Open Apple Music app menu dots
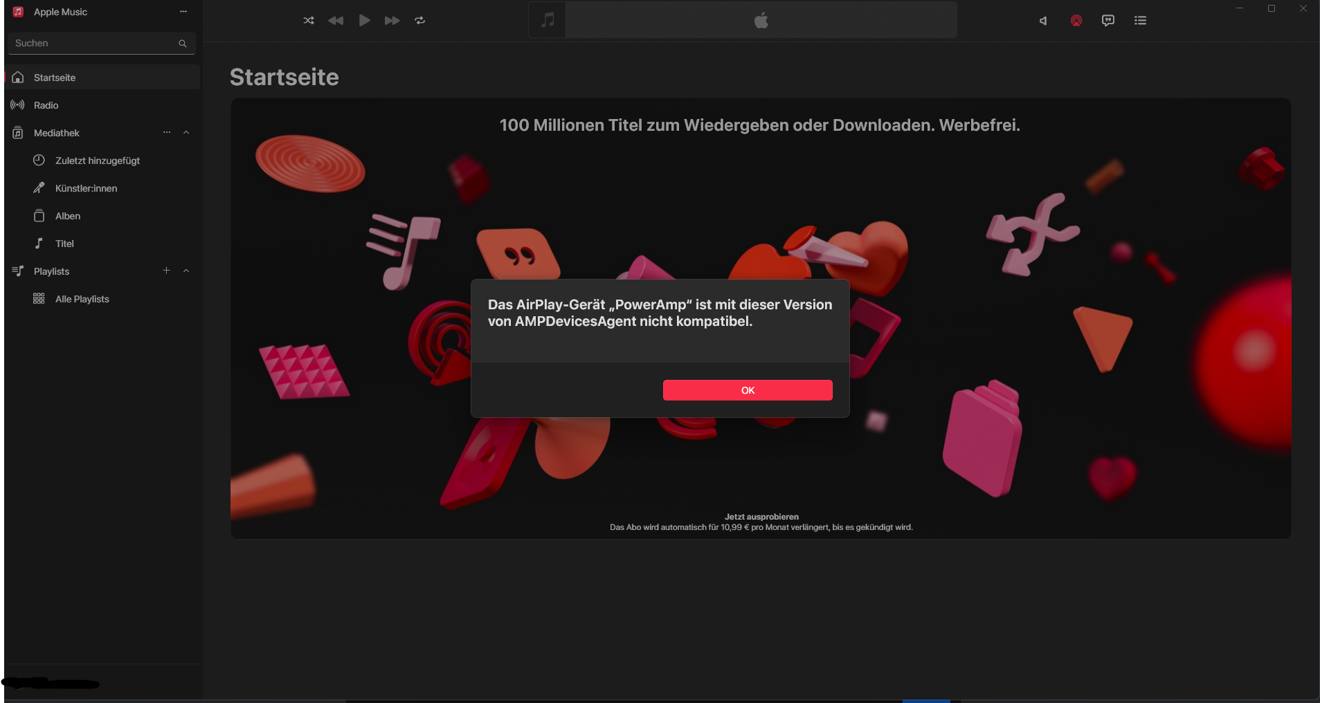 183,12
